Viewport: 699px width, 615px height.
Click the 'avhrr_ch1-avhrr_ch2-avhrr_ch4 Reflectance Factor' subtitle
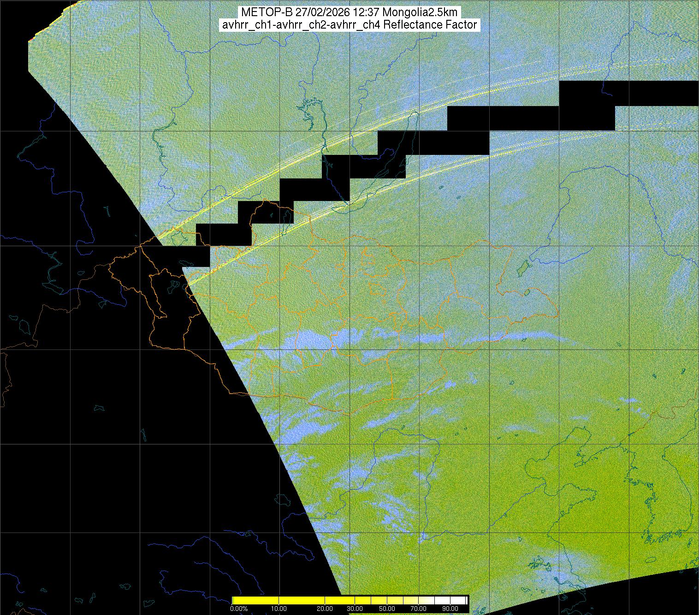pos(349,25)
